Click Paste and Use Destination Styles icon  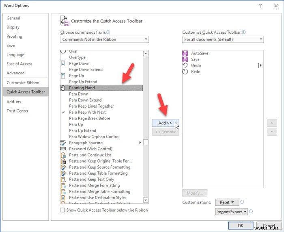coord(63,197)
